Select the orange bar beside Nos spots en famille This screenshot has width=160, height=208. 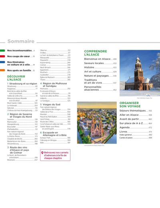tap(2, 70)
